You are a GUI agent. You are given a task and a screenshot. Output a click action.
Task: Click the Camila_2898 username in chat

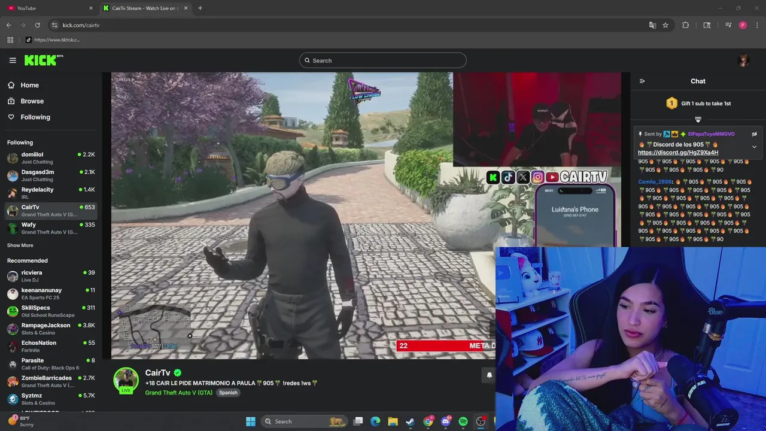pyautogui.click(x=655, y=182)
